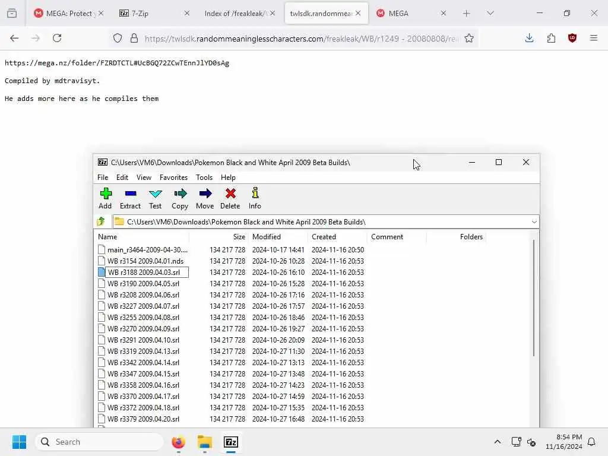Select file WB r3379 2009.04.20.srl
This screenshot has width=608, height=456.
pyautogui.click(x=144, y=419)
